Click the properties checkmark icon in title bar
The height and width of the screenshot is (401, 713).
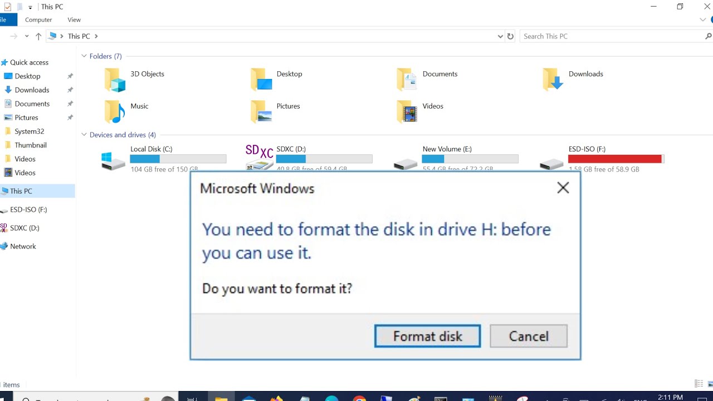point(7,7)
